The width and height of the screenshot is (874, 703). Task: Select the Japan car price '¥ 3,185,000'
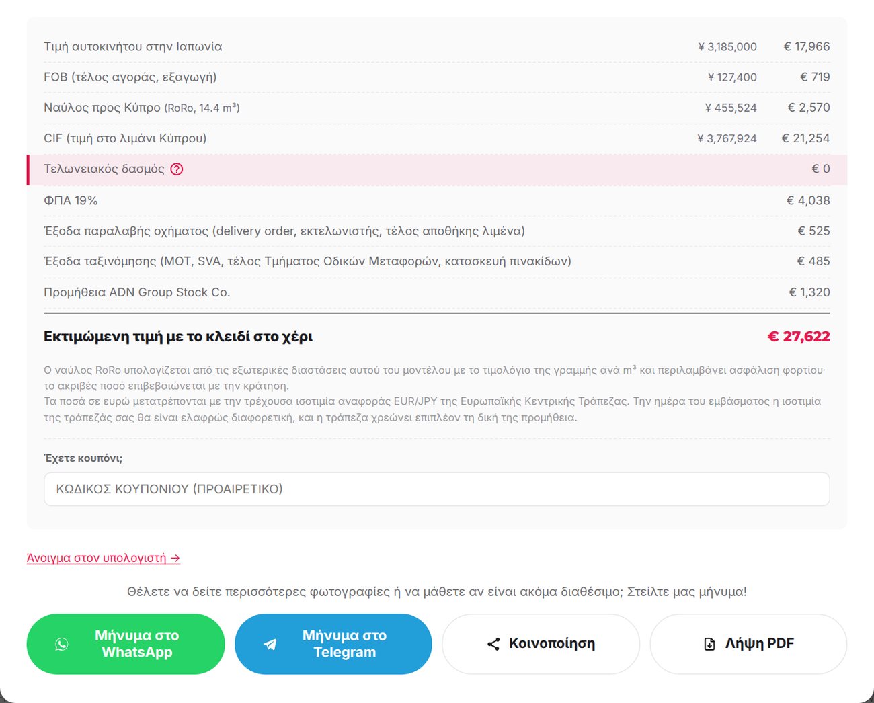pyautogui.click(x=727, y=47)
